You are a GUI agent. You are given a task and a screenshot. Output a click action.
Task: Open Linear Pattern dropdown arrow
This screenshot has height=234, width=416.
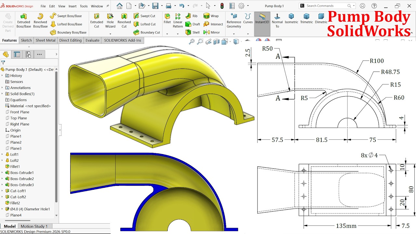point(178,34)
